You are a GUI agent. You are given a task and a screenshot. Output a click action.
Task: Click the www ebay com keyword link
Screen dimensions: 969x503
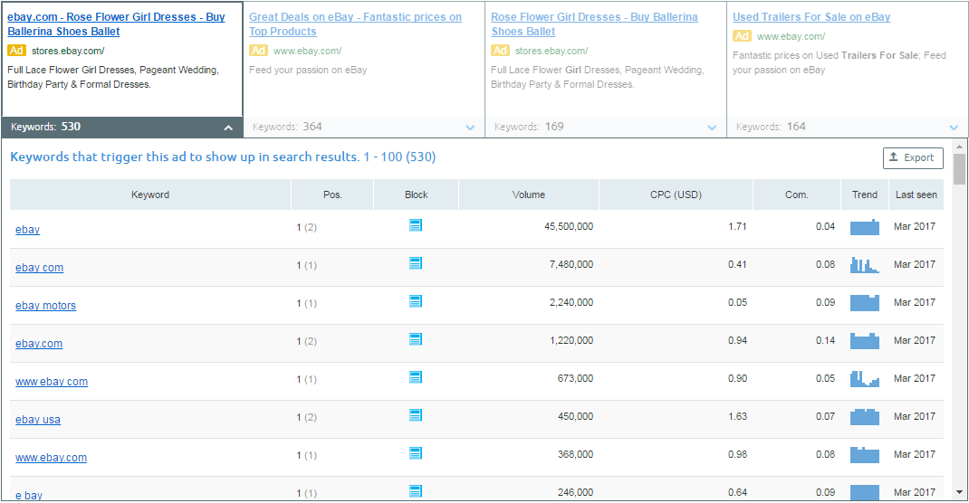52,382
